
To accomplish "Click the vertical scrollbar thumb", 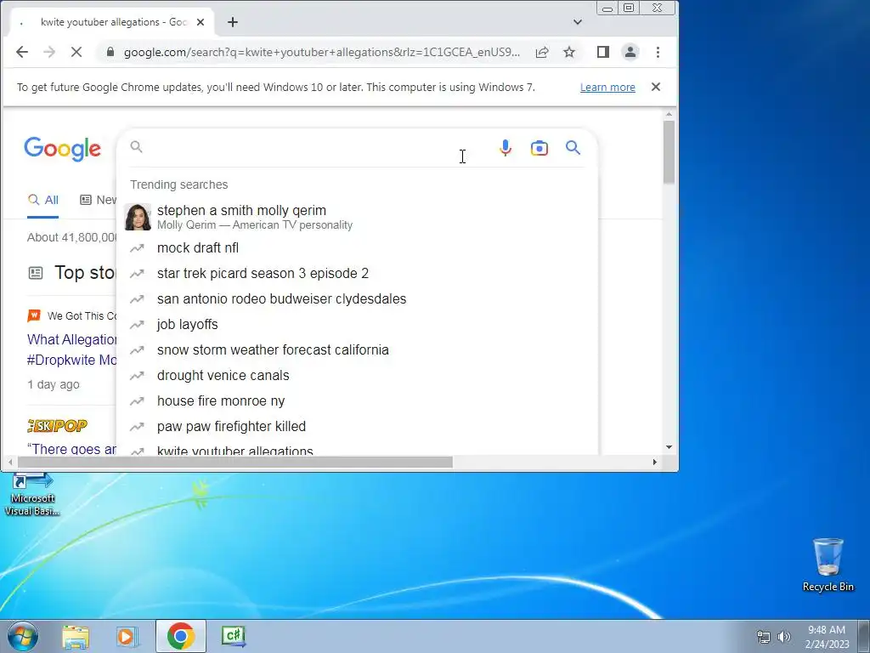I will click(669, 151).
